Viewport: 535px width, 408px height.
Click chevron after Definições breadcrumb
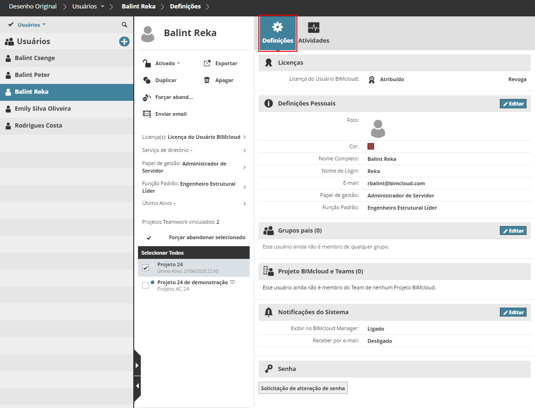tap(207, 7)
